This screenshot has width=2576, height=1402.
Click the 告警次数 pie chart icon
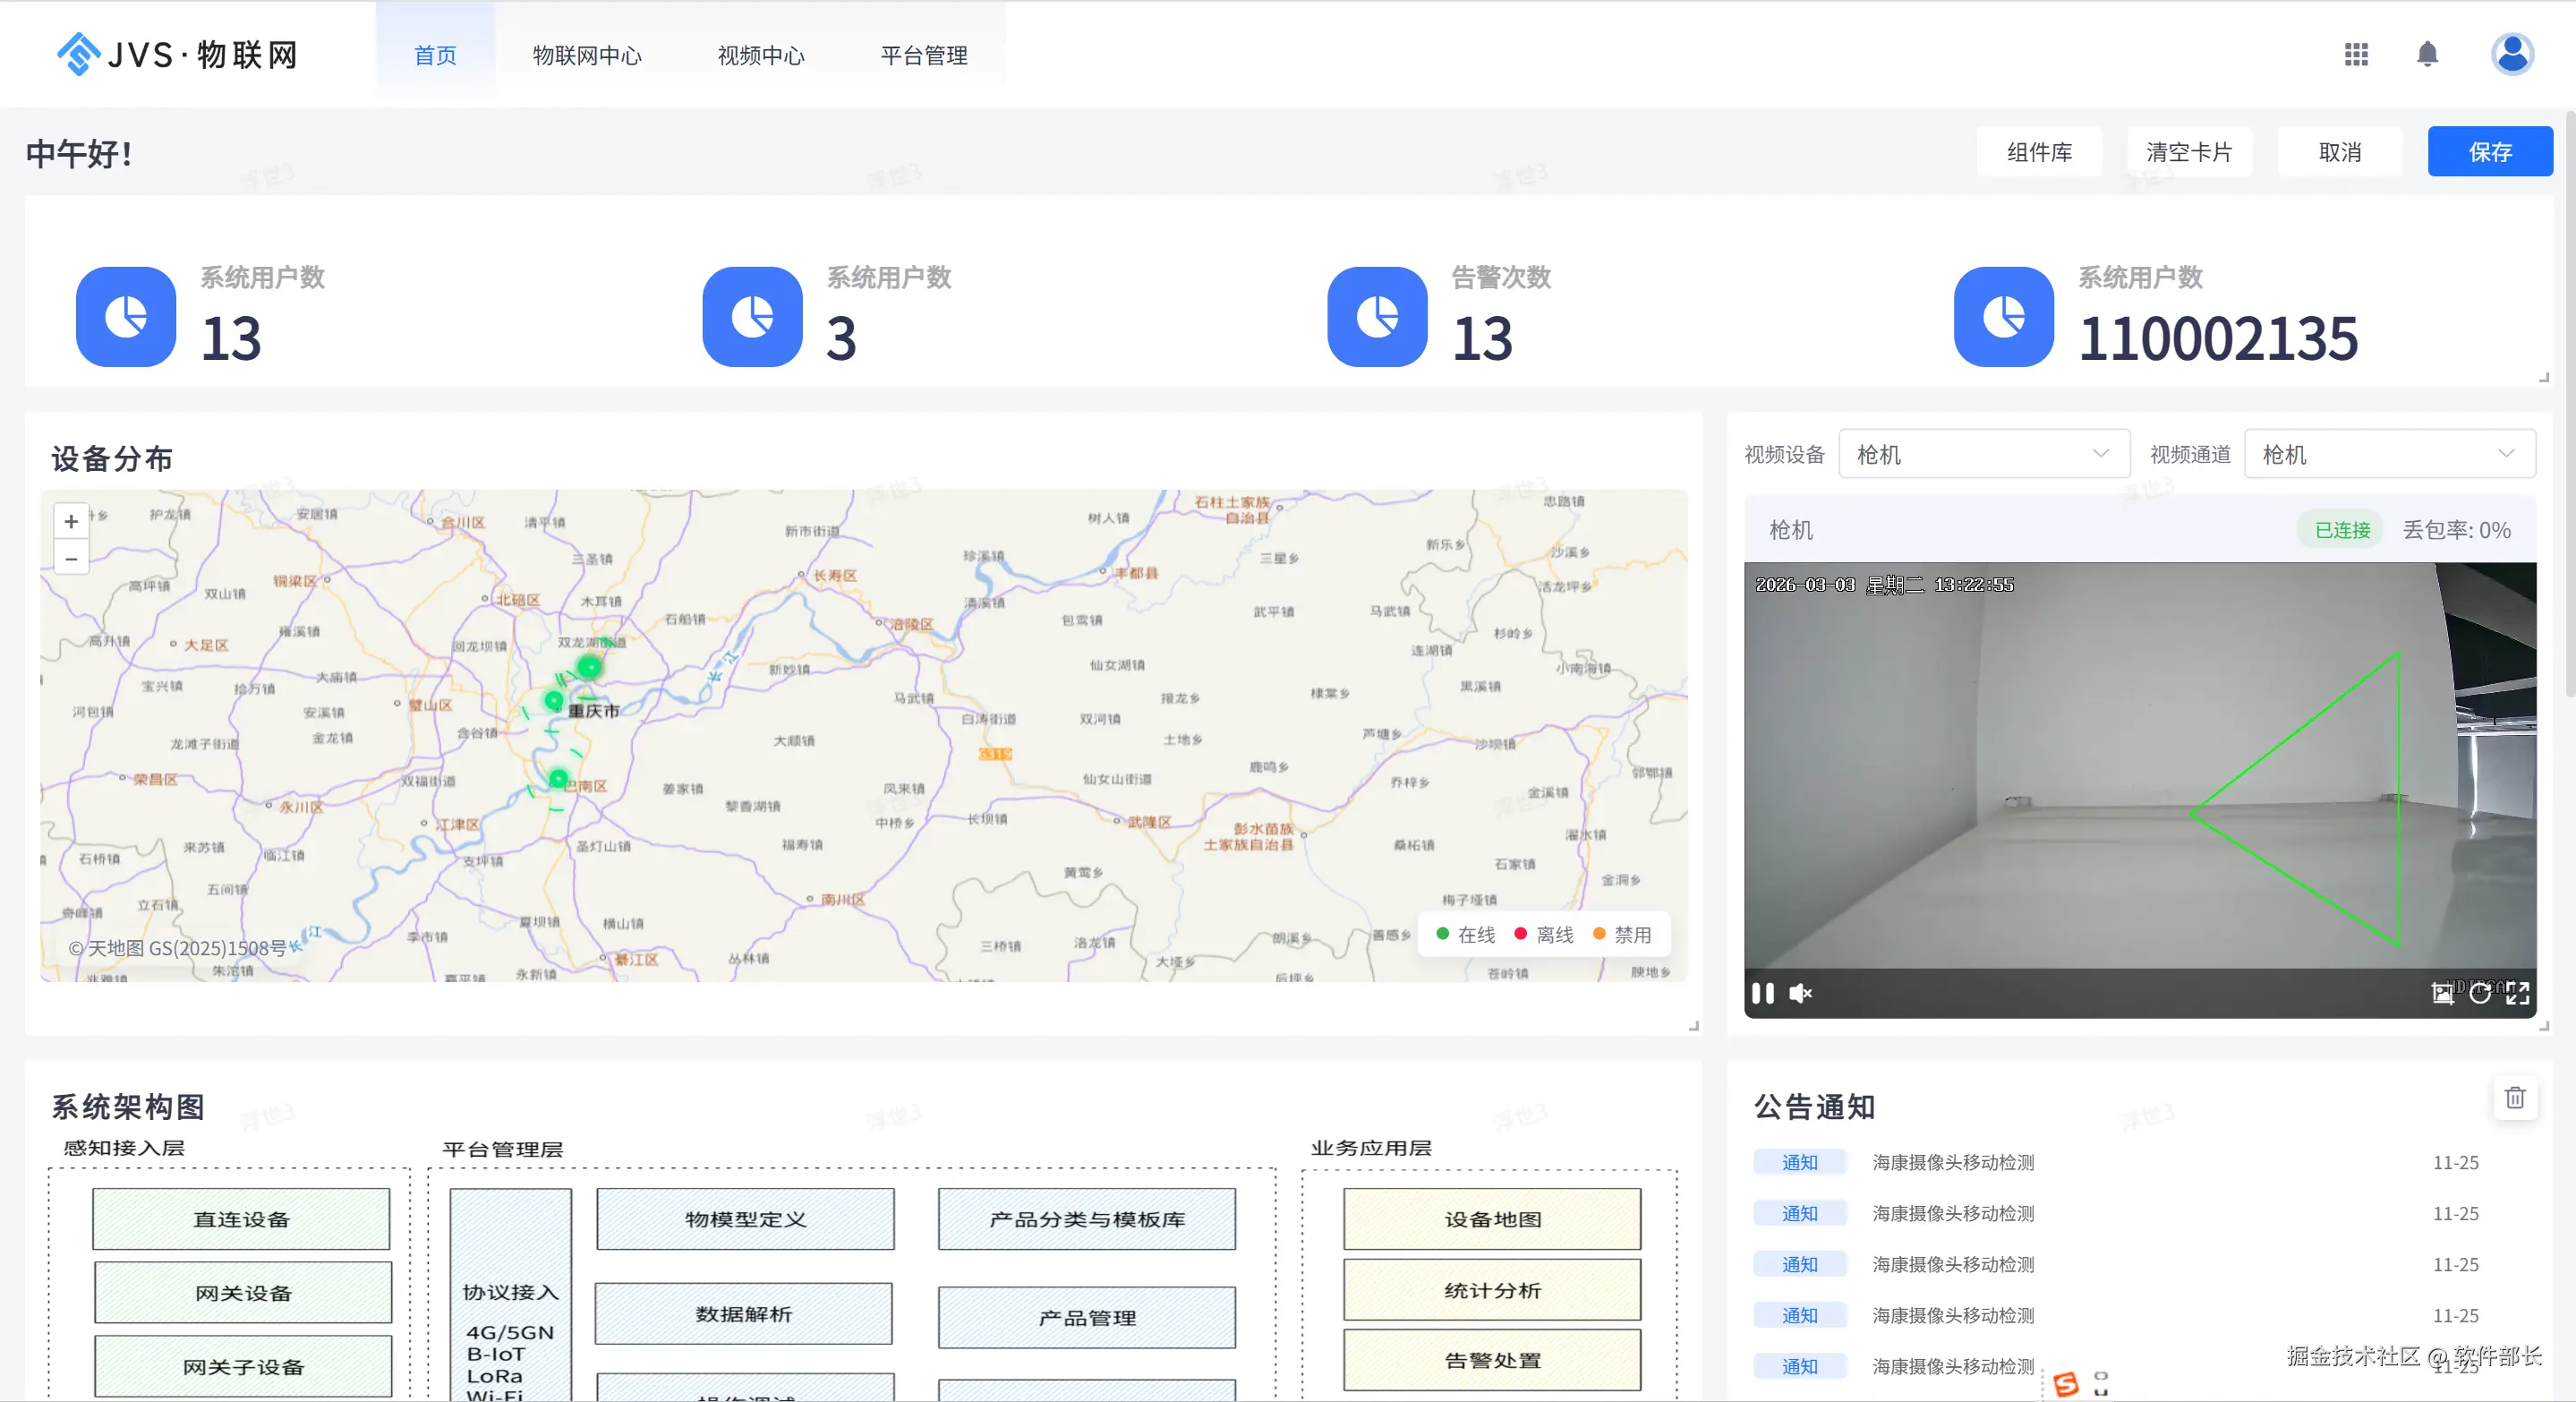(x=1377, y=317)
